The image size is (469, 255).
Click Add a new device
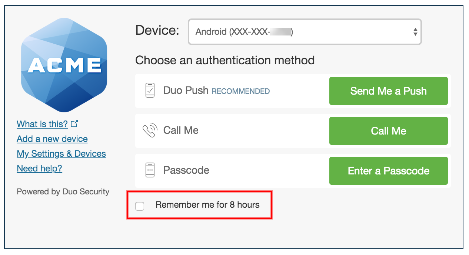pyautogui.click(x=52, y=139)
